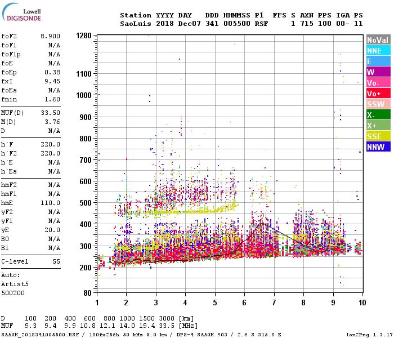Click the yE value 20.0

(x=52, y=230)
